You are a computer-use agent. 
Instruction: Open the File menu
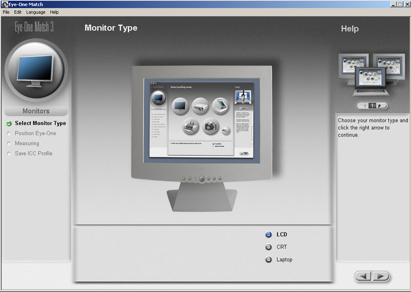6,12
